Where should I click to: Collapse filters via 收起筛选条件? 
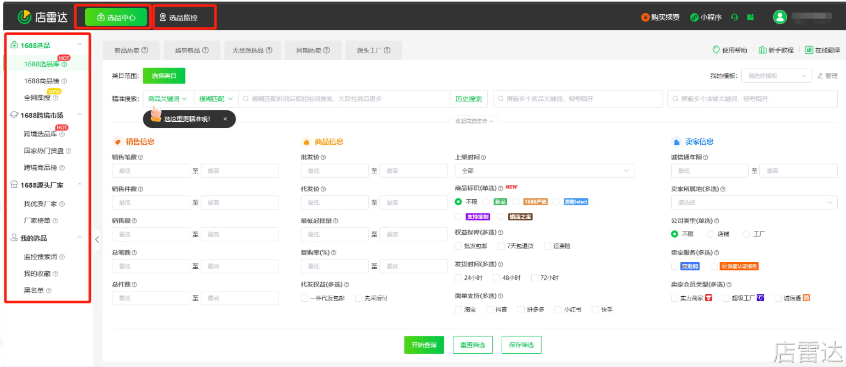[x=474, y=121]
